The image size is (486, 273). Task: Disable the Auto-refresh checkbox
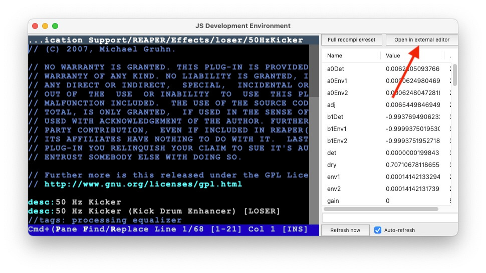click(378, 230)
